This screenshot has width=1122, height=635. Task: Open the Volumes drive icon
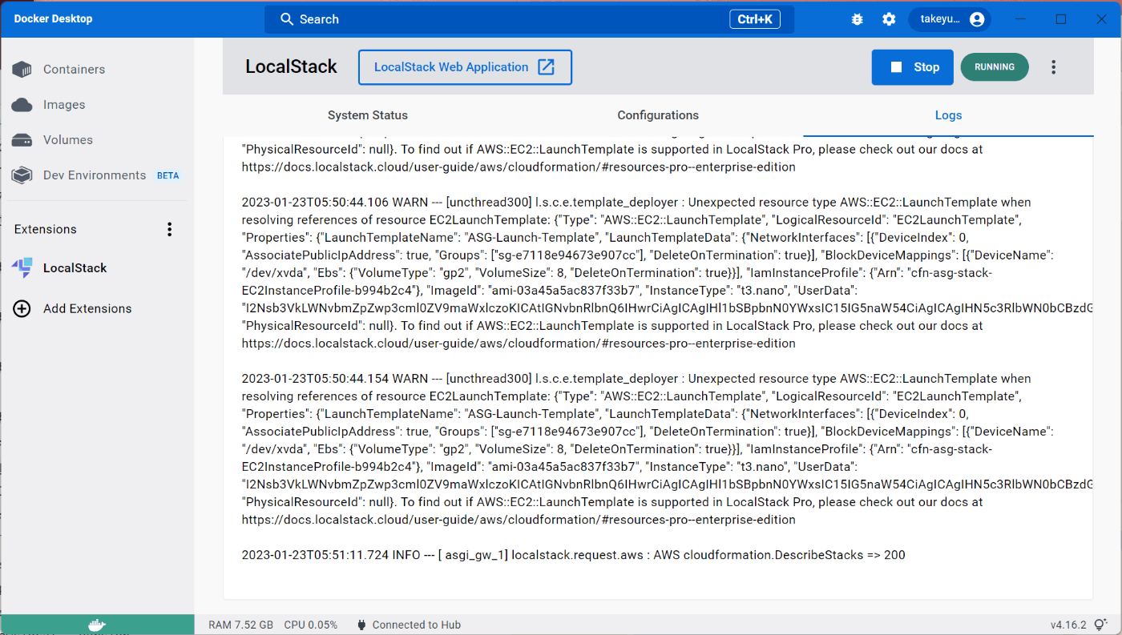(x=22, y=140)
